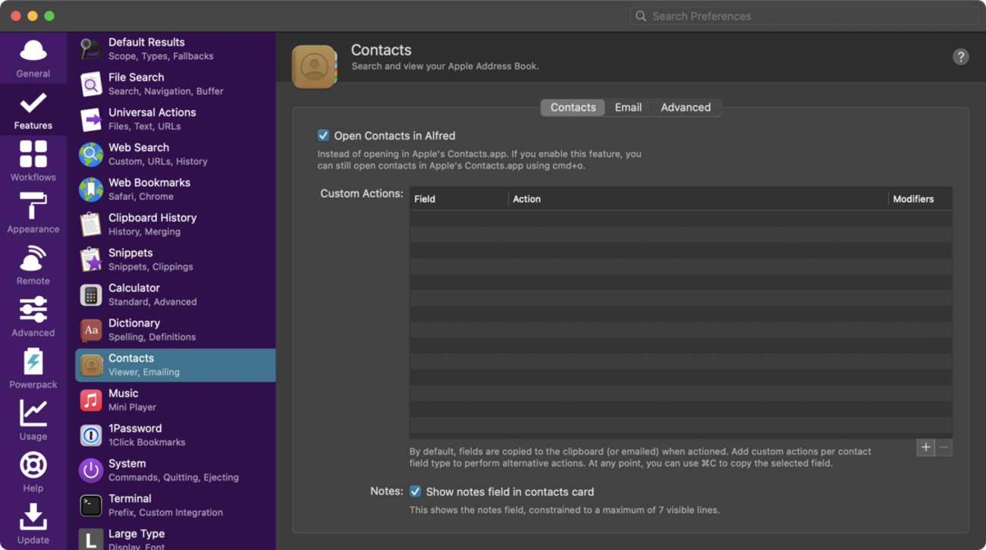Switch to the Advanced tab
The height and width of the screenshot is (550, 986).
pos(685,108)
